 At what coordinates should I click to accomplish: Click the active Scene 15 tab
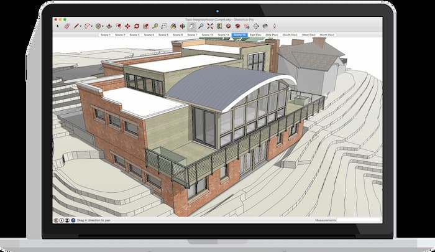239,35
